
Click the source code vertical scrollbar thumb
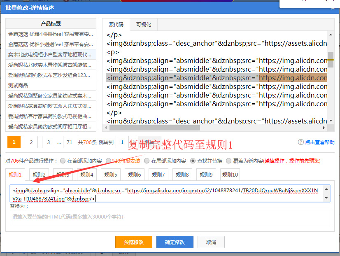point(331,60)
